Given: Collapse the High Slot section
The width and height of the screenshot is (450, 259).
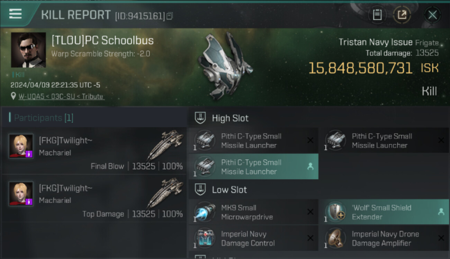Looking at the screenshot, I should click(200, 118).
